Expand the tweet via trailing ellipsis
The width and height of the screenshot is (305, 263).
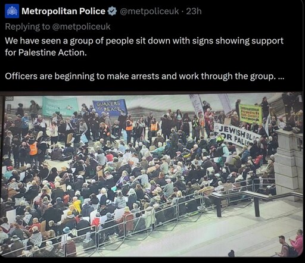click(x=281, y=77)
